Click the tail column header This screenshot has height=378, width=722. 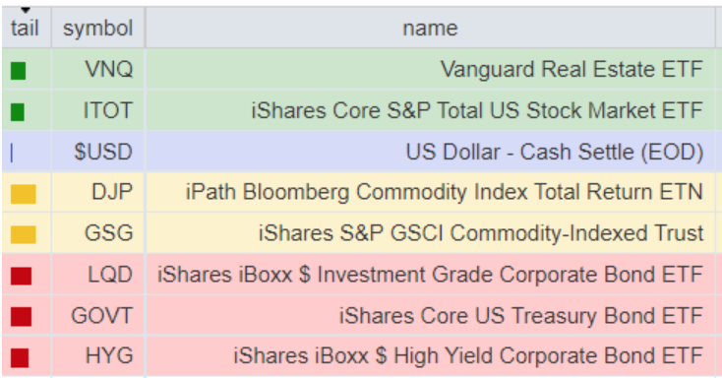point(27,29)
